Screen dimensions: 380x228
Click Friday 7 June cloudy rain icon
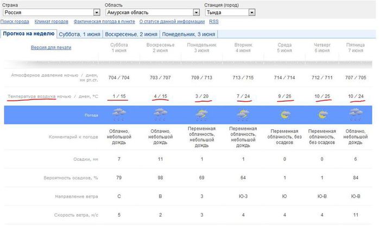pyautogui.click(x=356, y=115)
